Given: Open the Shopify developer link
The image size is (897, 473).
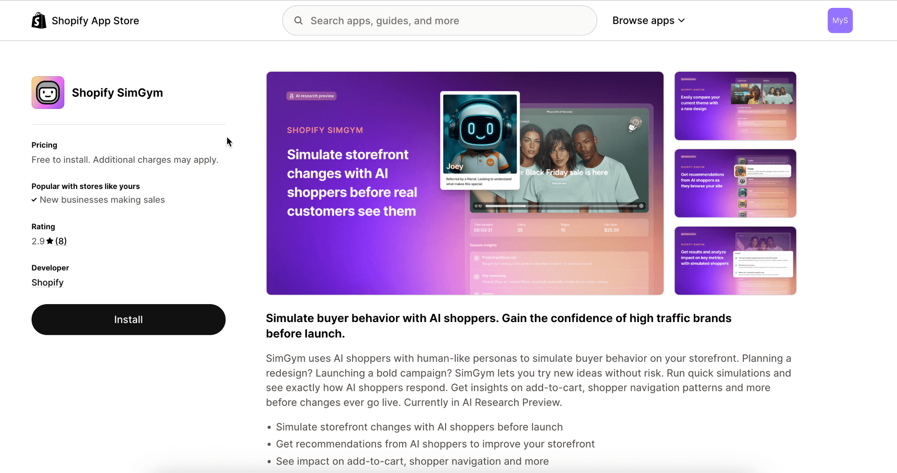Looking at the screenshot, I should pos(47,283).
